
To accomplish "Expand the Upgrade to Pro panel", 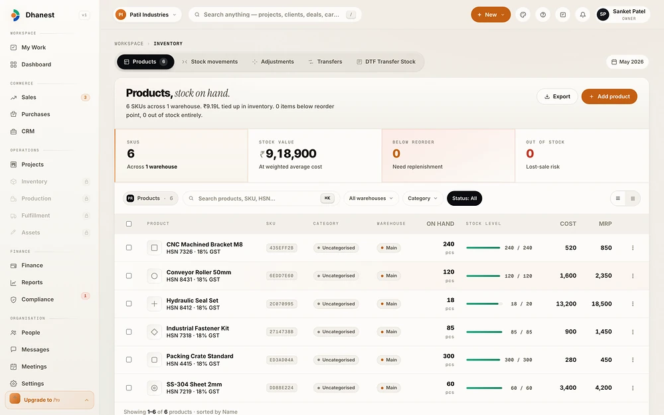I will pyautogui.click(x=50, y=400).
